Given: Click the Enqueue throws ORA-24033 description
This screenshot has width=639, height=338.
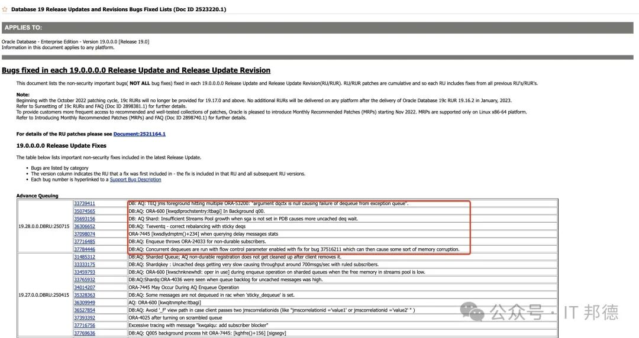Looking at the screenshot, I should [197, 242].
